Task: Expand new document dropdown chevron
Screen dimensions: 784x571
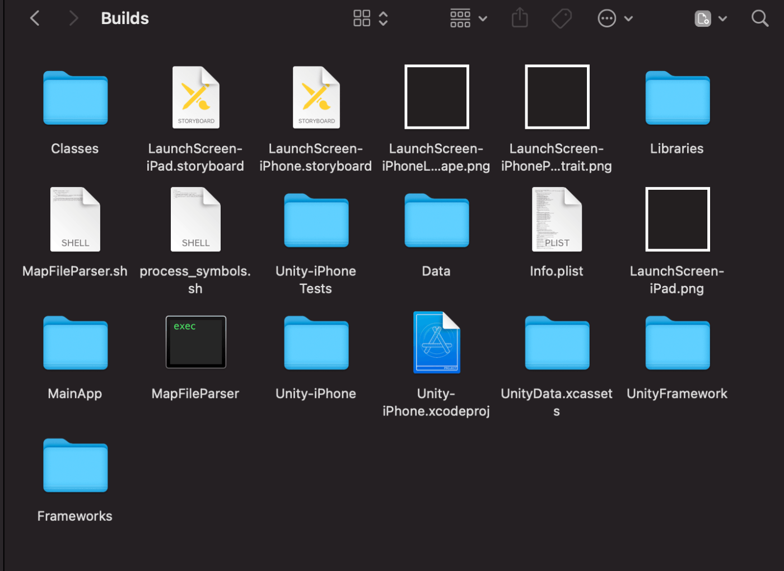Action: (723, 18)
